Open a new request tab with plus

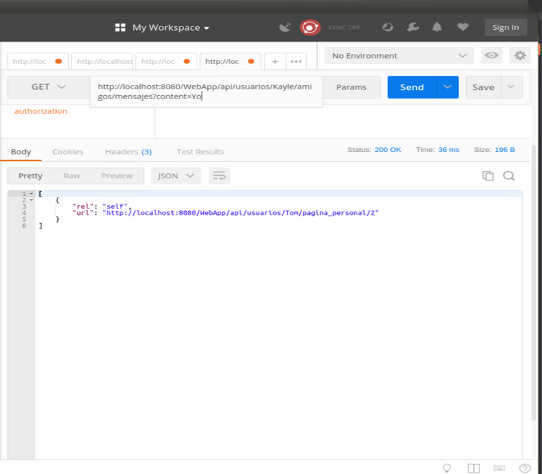coord(275,61)
